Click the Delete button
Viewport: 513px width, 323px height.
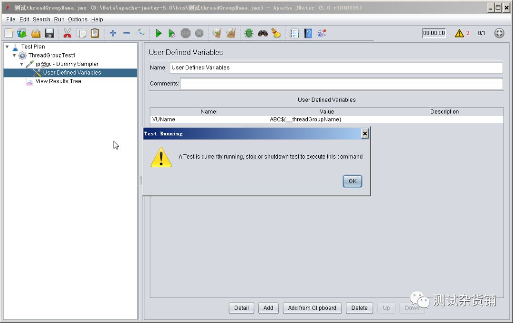[359, 308]
